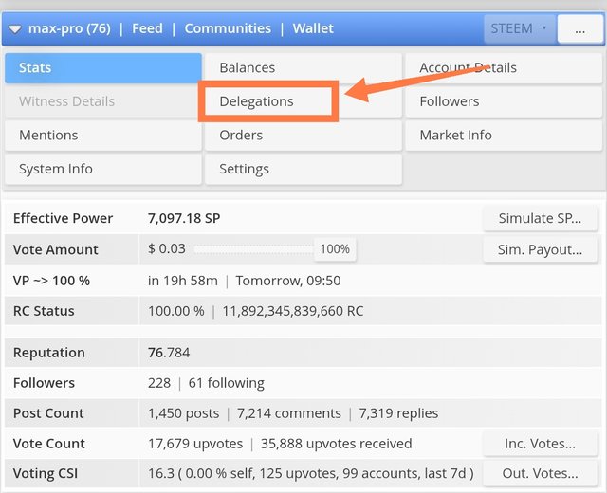This screenshot has width=607, height=493.
Task: Open the Market Info tab
Action: click(504, 136)
